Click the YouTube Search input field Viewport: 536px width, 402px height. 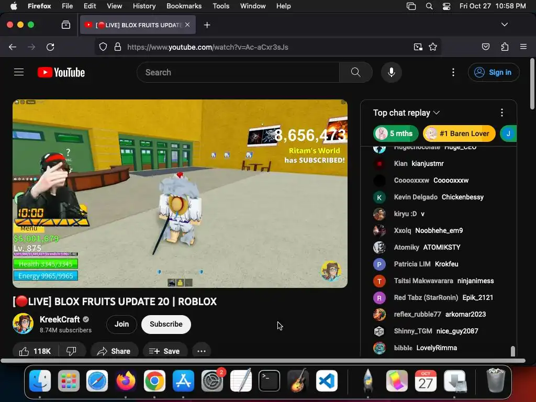tap(238, 72)
